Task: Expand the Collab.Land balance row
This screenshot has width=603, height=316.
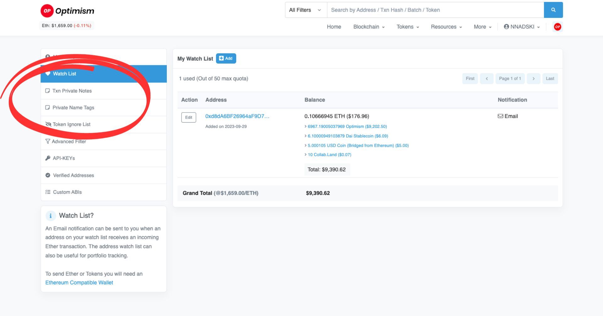Action: [306, 155]
